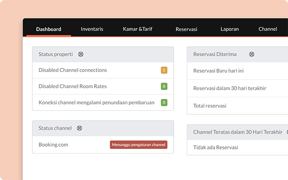Click the orange badge for Disabled Channel connections
288x180 pixels.
click(164, 70)
